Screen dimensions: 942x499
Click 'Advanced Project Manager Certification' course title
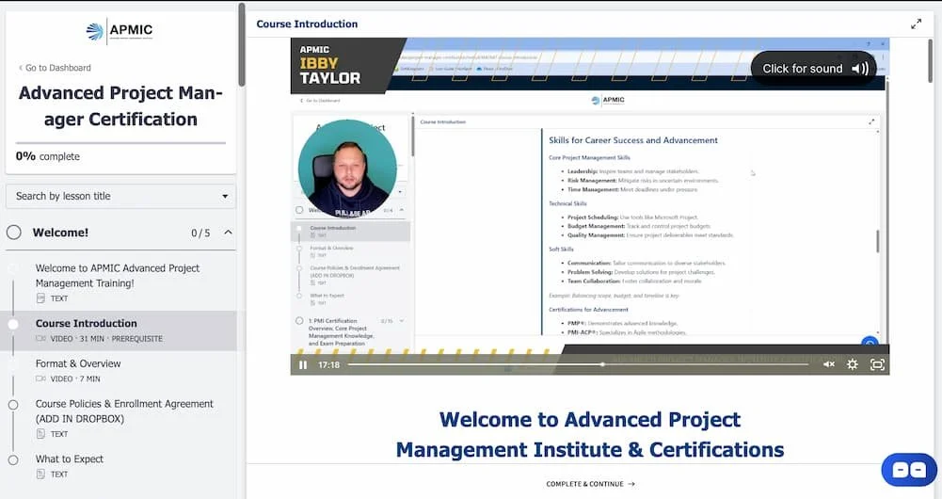(120, 105)
